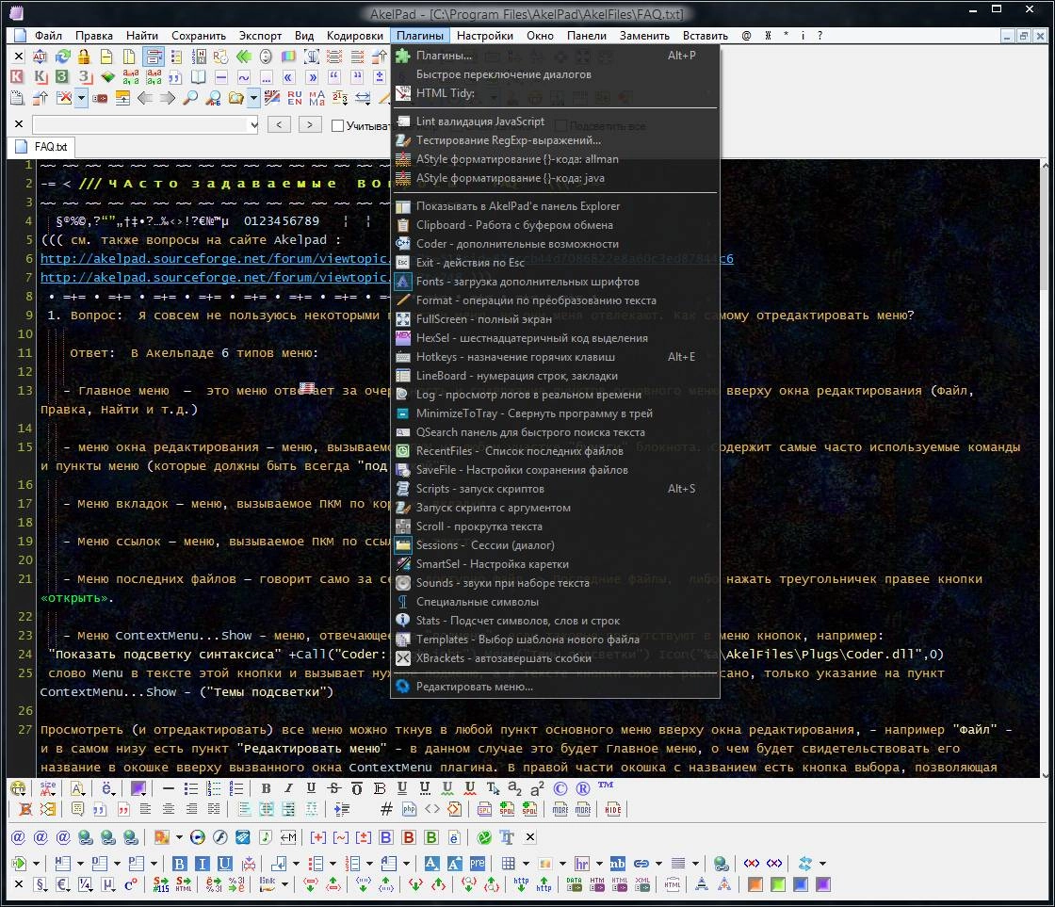1055x907 pixels.
Task: Click the € euro symbol icon
Action: tap(62, 884)
